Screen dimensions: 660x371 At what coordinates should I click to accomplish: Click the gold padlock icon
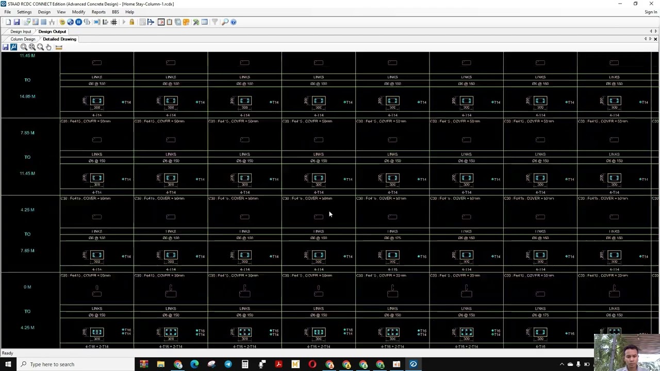[131, 22]
